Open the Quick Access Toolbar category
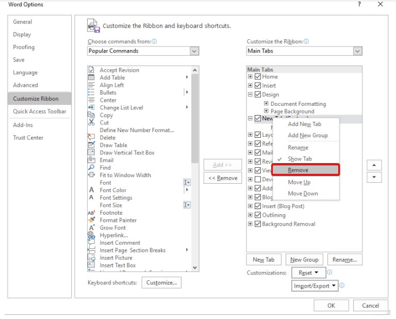396x319 pixels. click(x=39, y=111)
